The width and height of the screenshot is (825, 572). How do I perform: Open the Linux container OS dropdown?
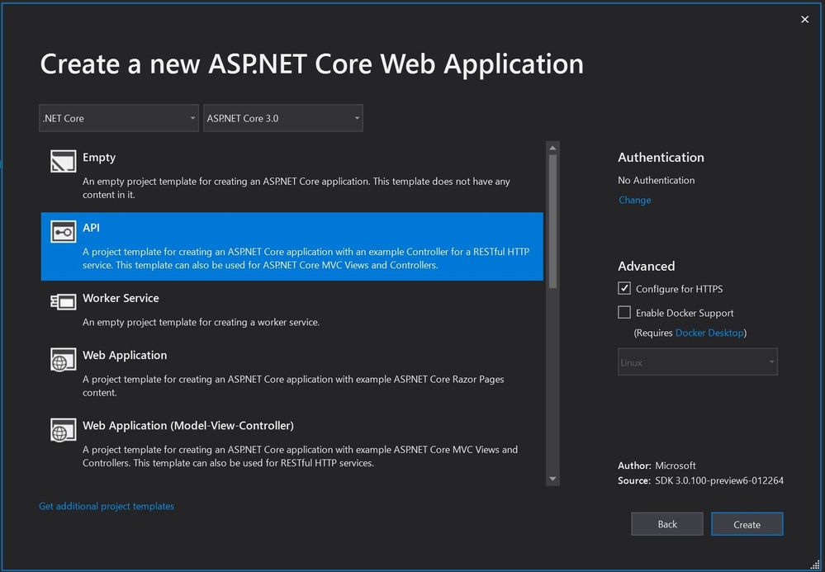point(697,362)
